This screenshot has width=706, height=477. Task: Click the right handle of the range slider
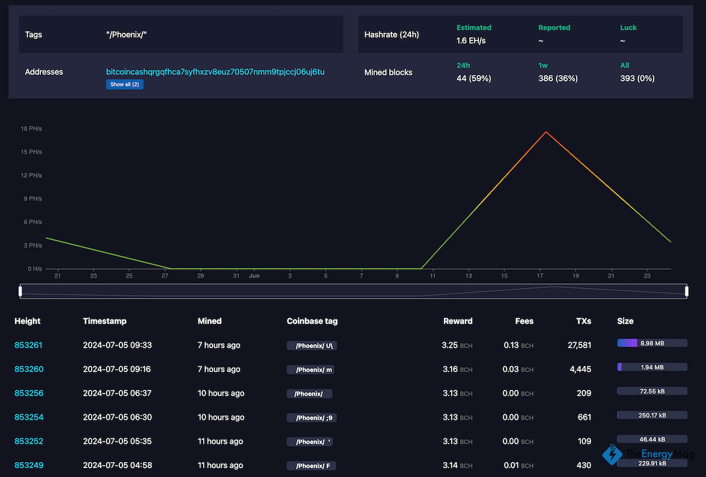pyautogui.click(x=686, y=291)
